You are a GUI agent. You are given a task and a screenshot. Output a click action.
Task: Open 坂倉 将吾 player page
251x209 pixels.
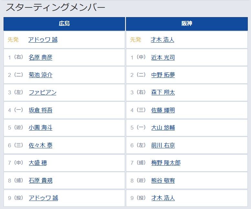click(40, 110)
